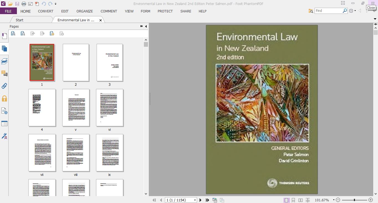The image size is (378, 203).
Task: Switch to the CONVERT ribbon tab
Action: pos(46,11)
